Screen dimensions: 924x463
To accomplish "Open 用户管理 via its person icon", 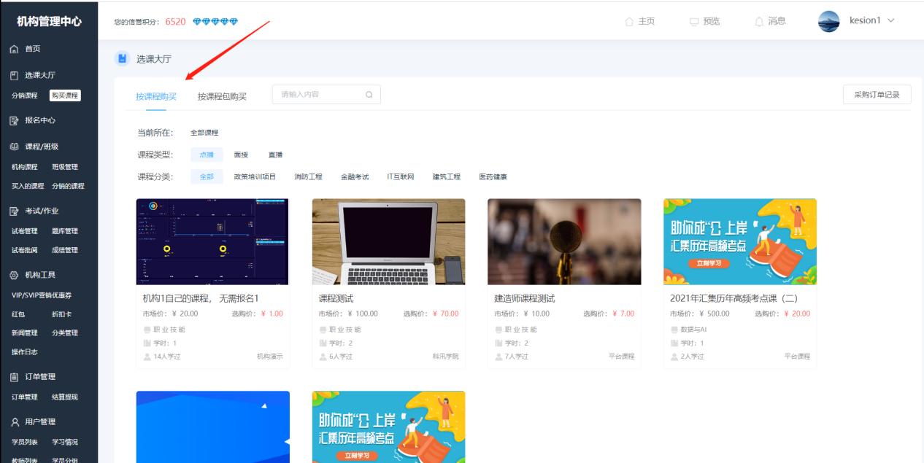I will click(13, 421).
